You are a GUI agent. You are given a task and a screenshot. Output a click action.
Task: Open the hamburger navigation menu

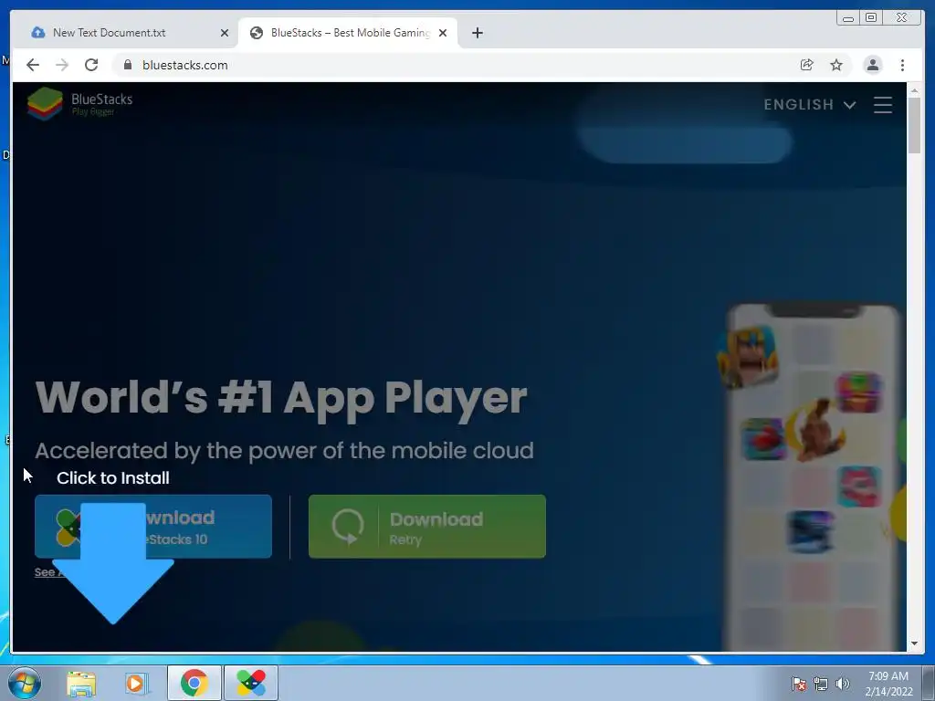(883, 105)
